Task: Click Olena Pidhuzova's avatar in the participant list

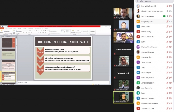Action: tap(138, 52)
